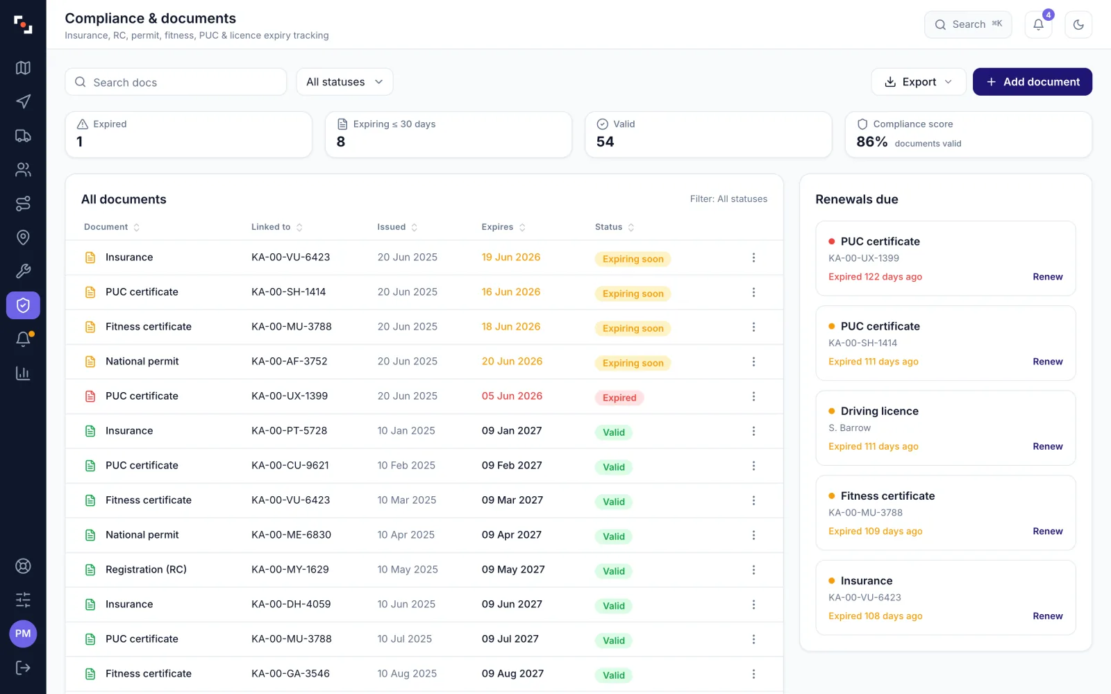Screen dimensions: 1111x694
Task: Open the global Search box
Action: [x=967, y=25]
